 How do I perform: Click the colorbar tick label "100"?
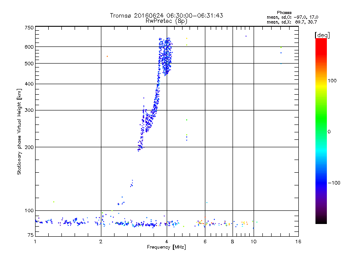coord(332,81)
